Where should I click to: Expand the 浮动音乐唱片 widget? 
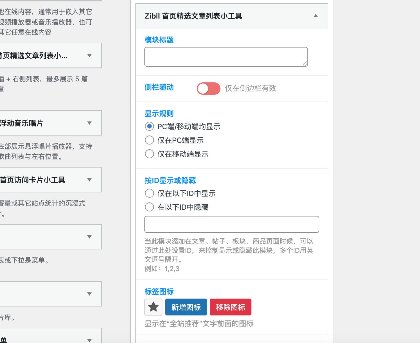point(90,123)
